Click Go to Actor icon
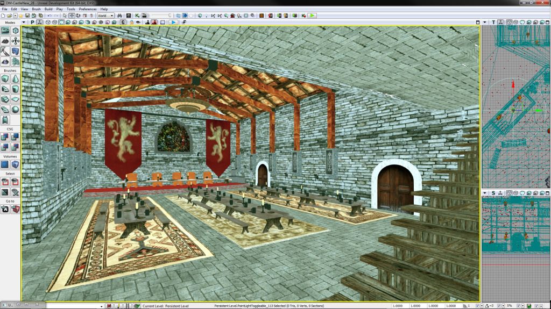The image size is (551, 309). pos(5,209)
